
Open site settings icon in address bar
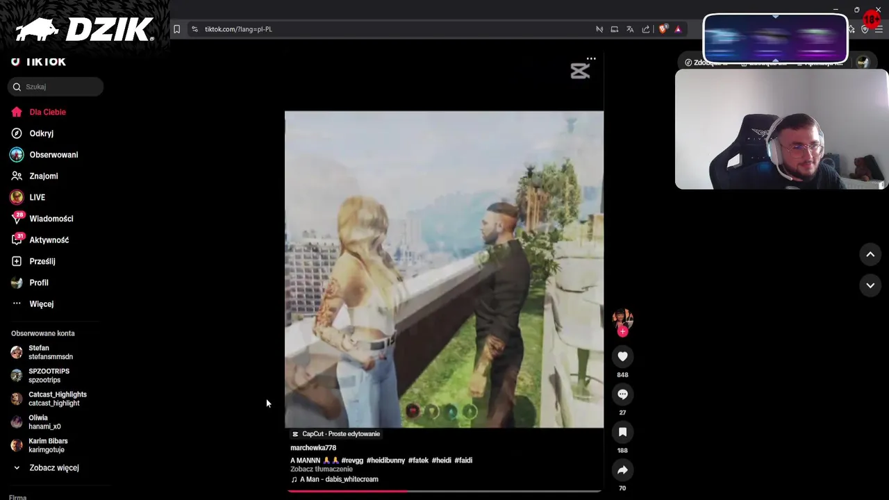tap(194, 29)
